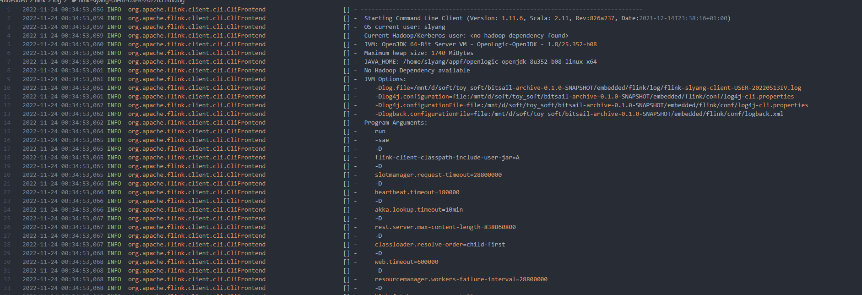This screenshot has width=862, height=295.
Task: Click the '-D' argument on line 17
Action: [x=378, y=149]
